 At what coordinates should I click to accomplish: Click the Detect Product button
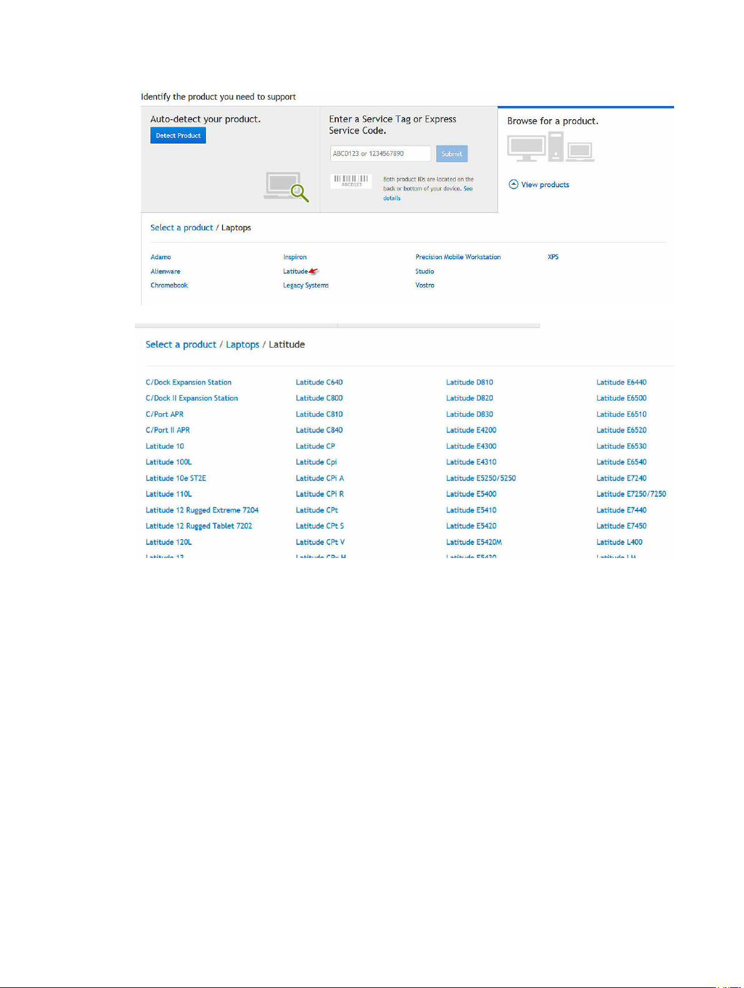pyautogui.click(x=178, y=135)
